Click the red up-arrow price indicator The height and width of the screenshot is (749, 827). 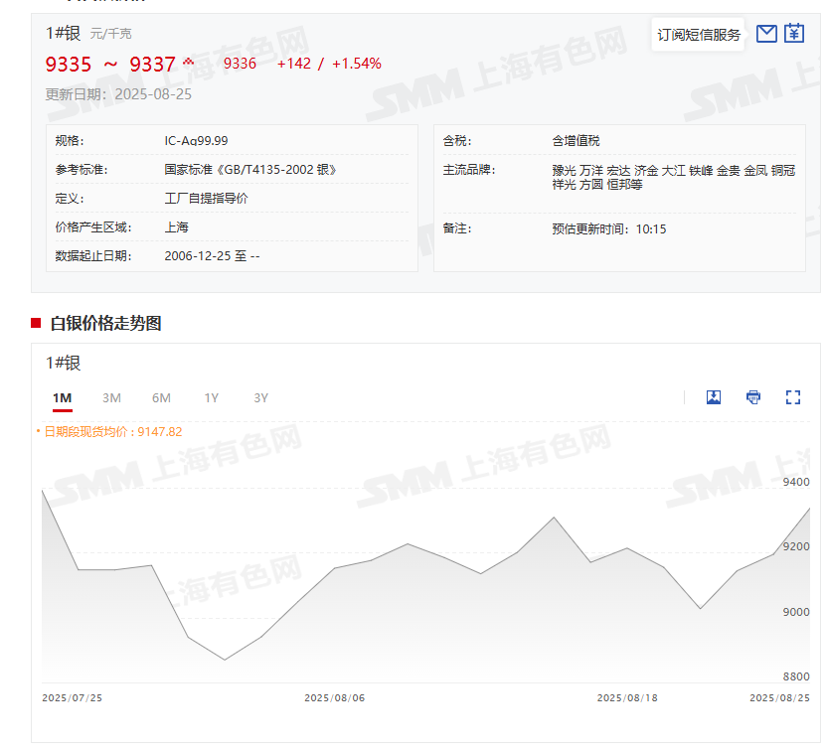(x=188, y=63)
